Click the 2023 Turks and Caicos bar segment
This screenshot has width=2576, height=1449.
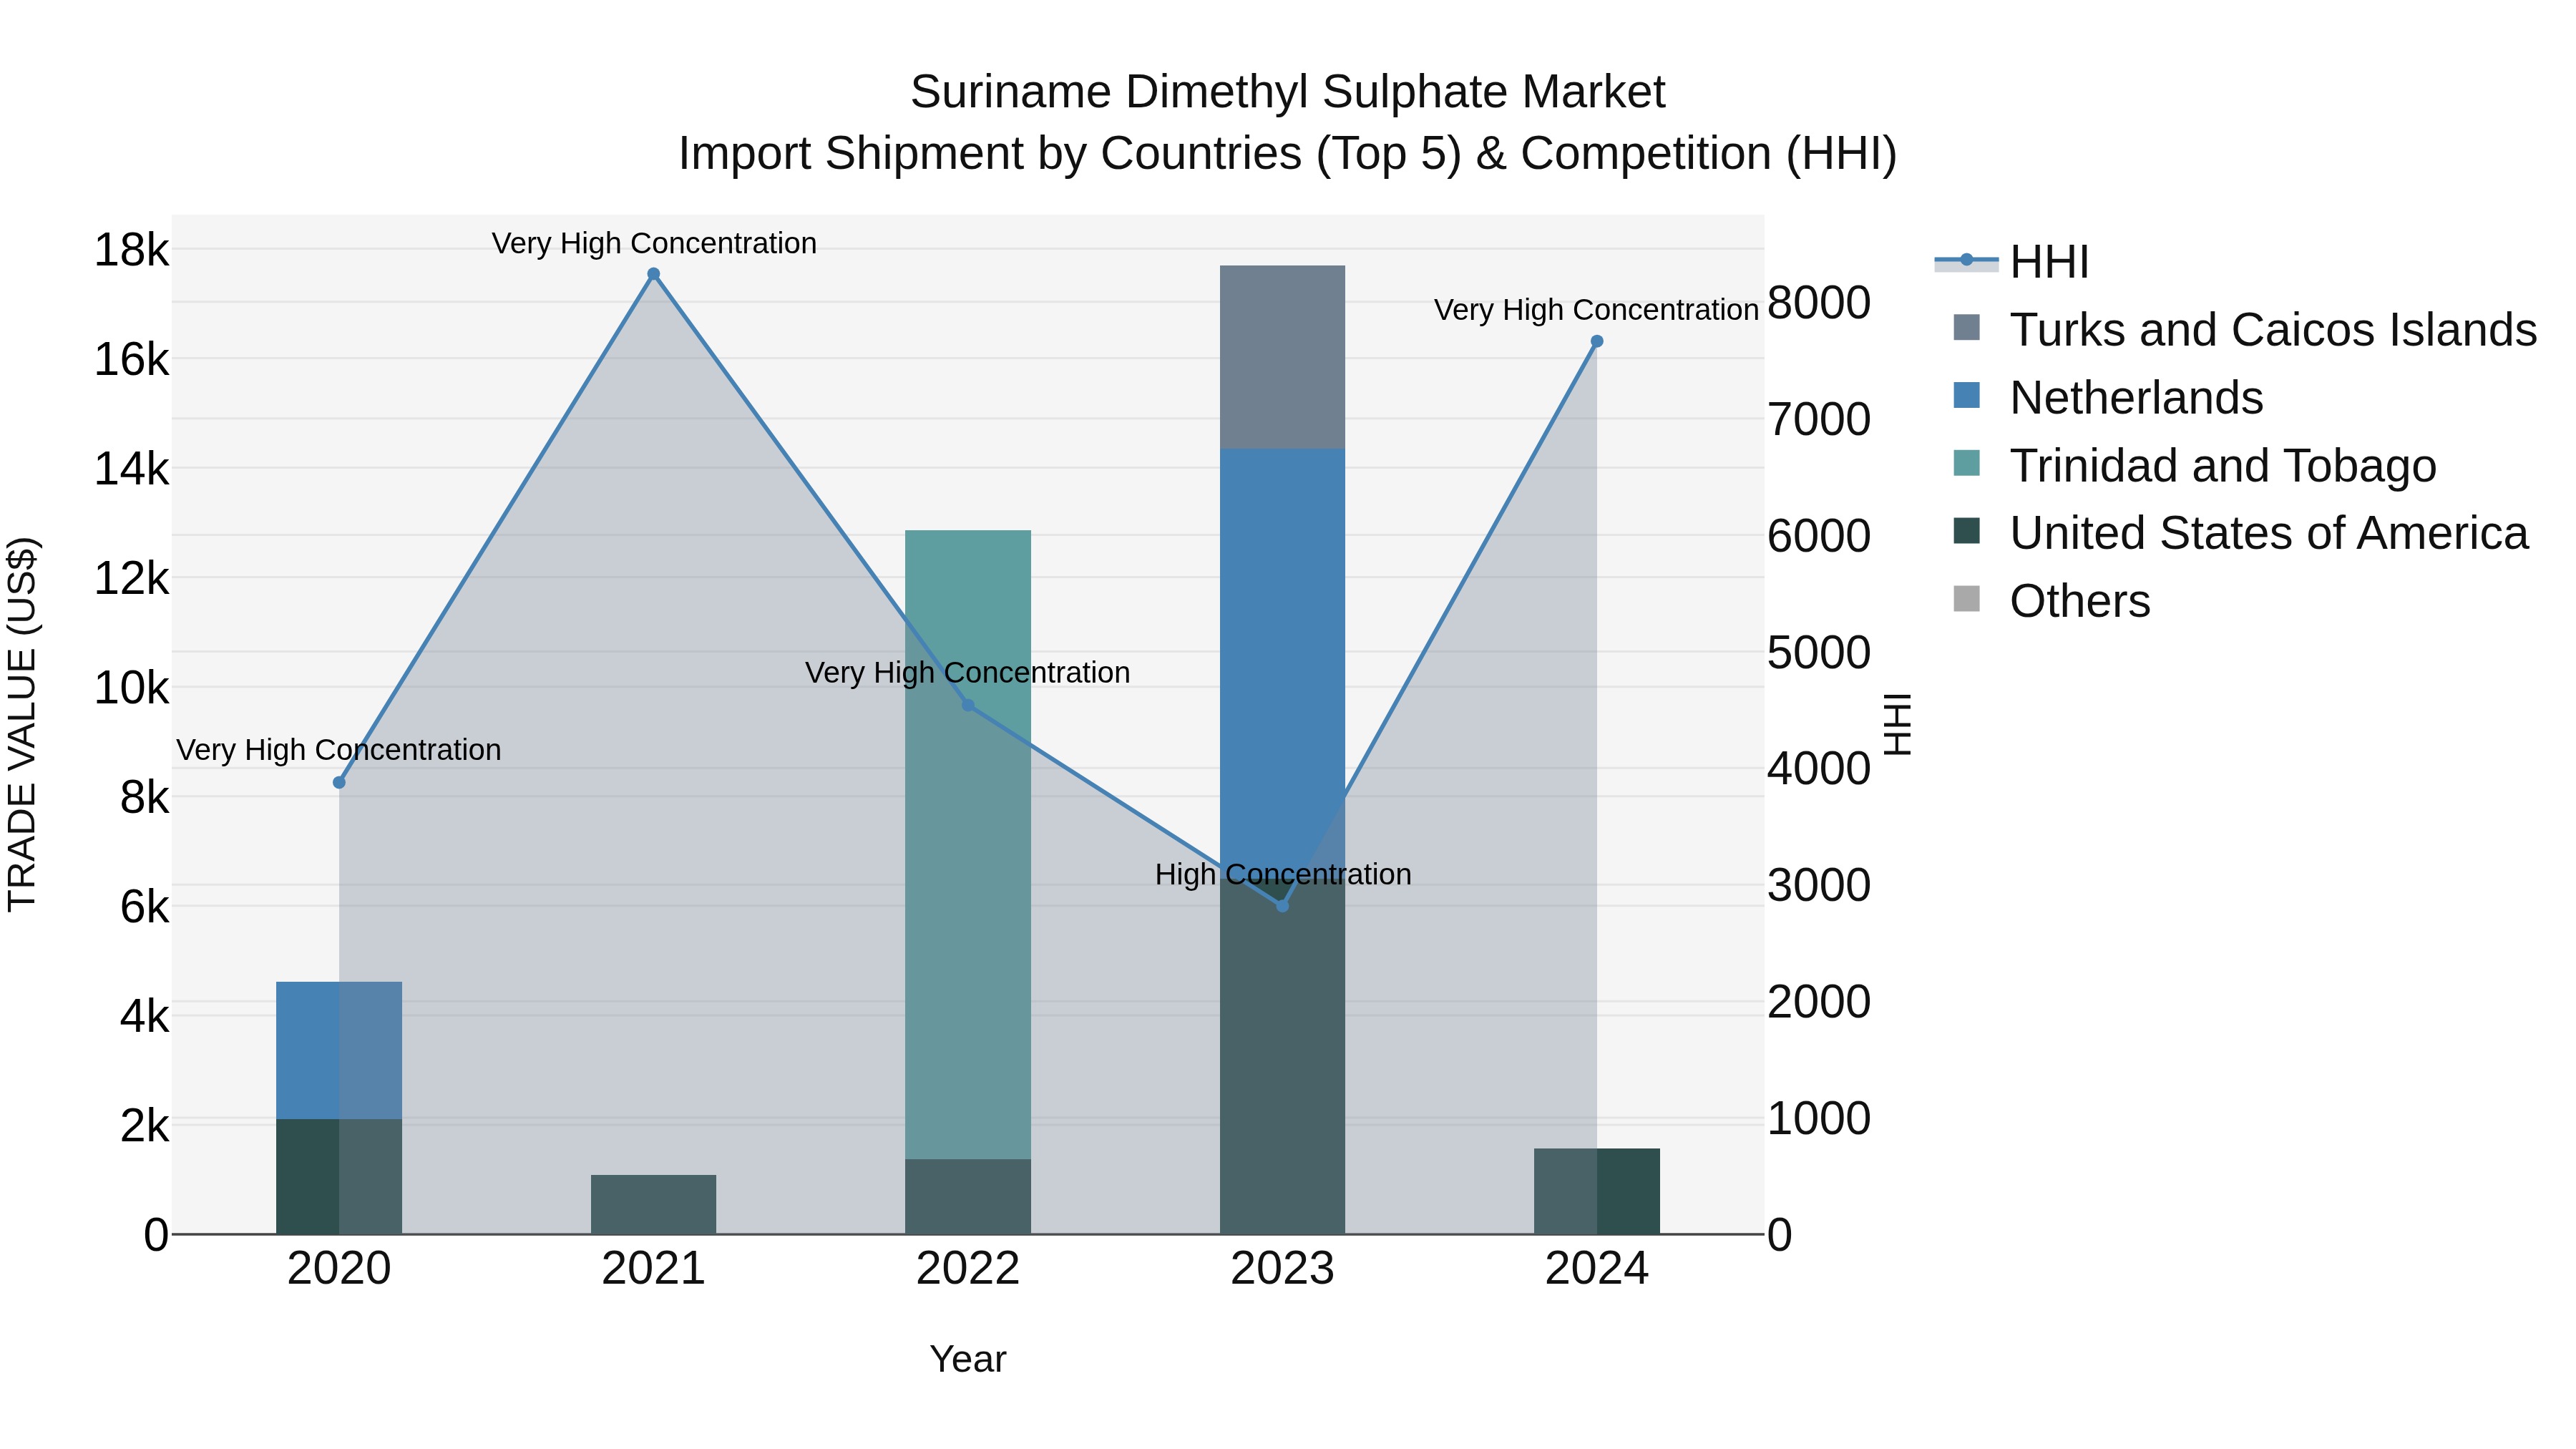point(1283,357)
